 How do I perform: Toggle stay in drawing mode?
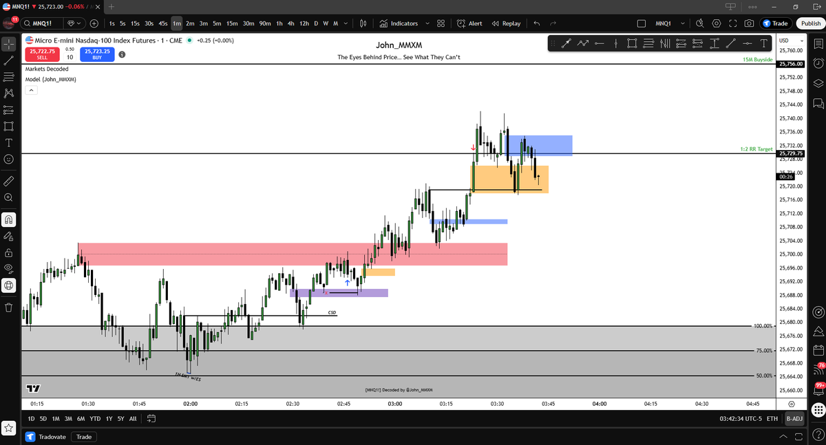[9, 236]
